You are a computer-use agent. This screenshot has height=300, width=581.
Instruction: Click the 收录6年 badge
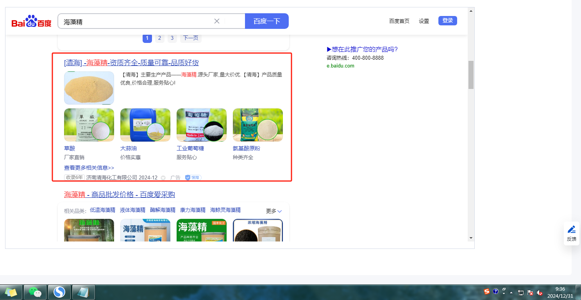[74, 178]
